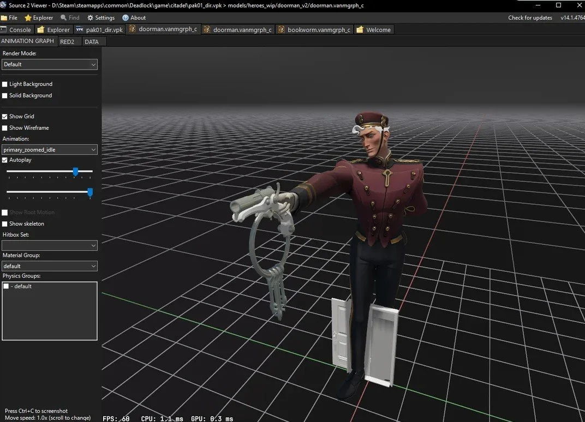Open the Explorer menu item
The image size is (585, 422).
39,18
